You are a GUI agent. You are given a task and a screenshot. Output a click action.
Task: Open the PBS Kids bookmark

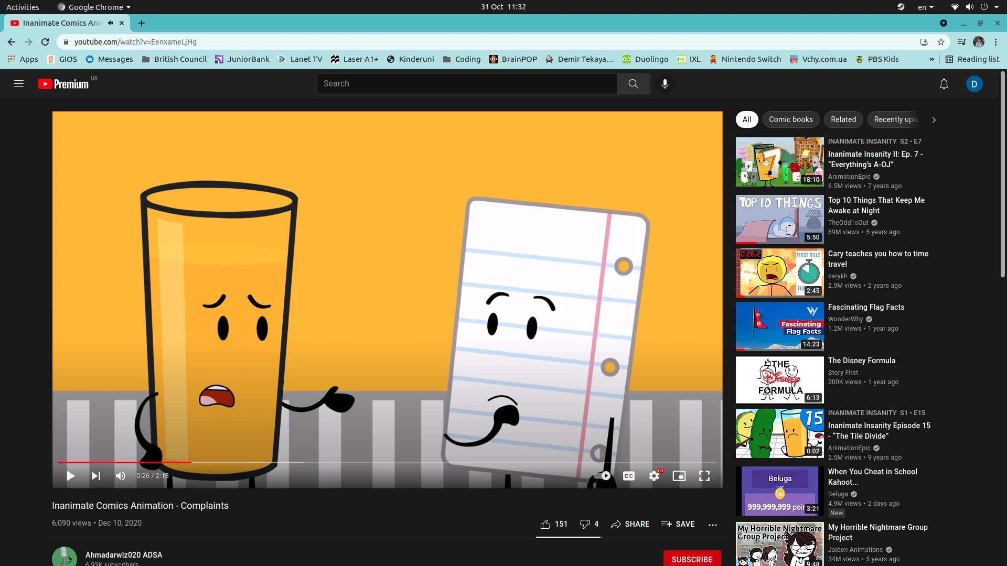coord(877,59)
